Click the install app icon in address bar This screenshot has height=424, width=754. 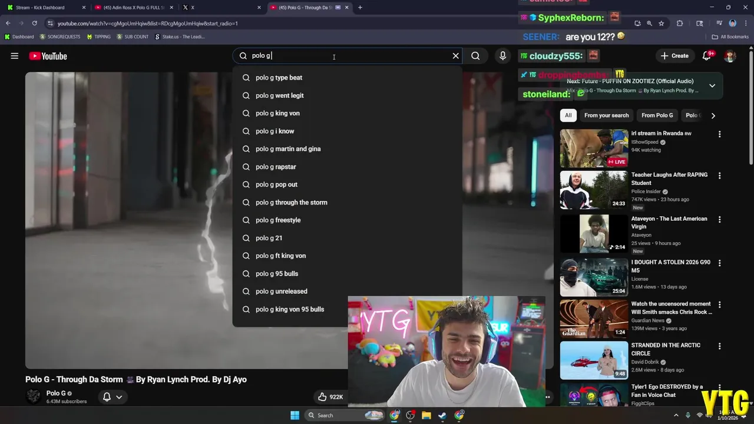[637, 23]
